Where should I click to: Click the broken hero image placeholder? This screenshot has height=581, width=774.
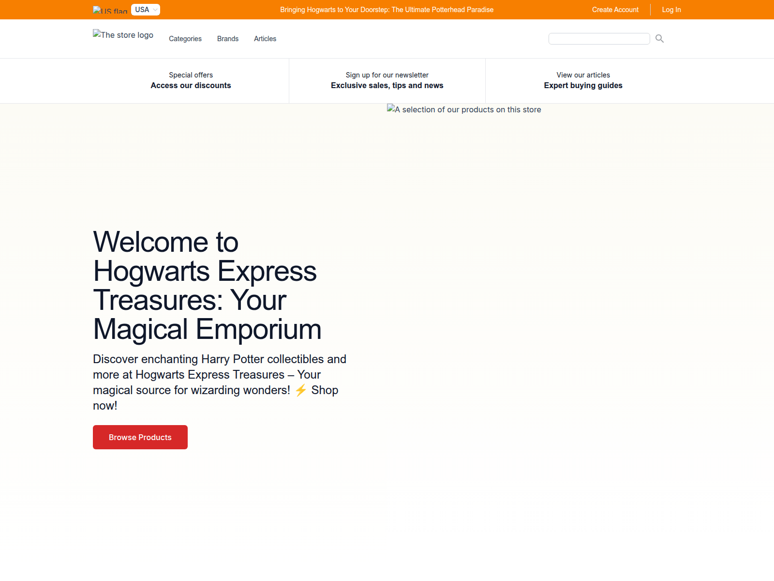463,109
